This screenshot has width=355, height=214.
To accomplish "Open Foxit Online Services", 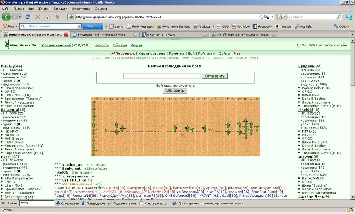I will coord(173,26).
